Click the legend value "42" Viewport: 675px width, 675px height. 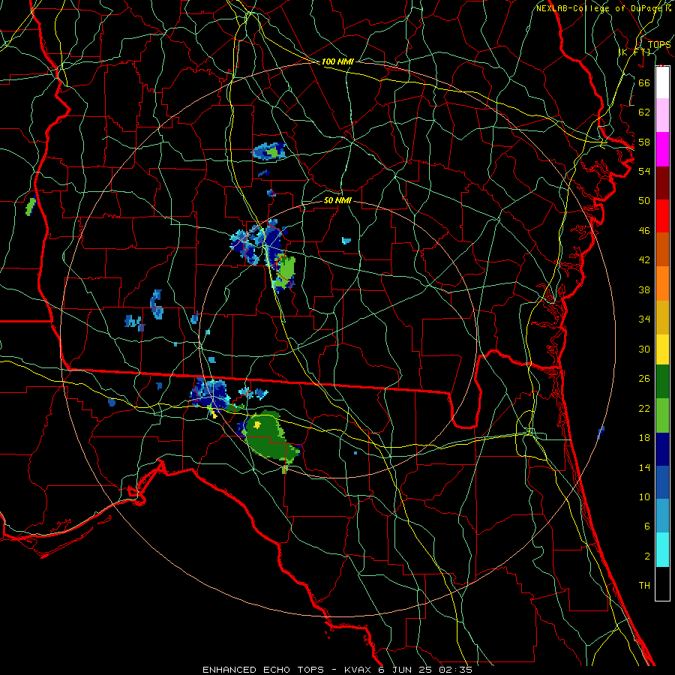644,260
